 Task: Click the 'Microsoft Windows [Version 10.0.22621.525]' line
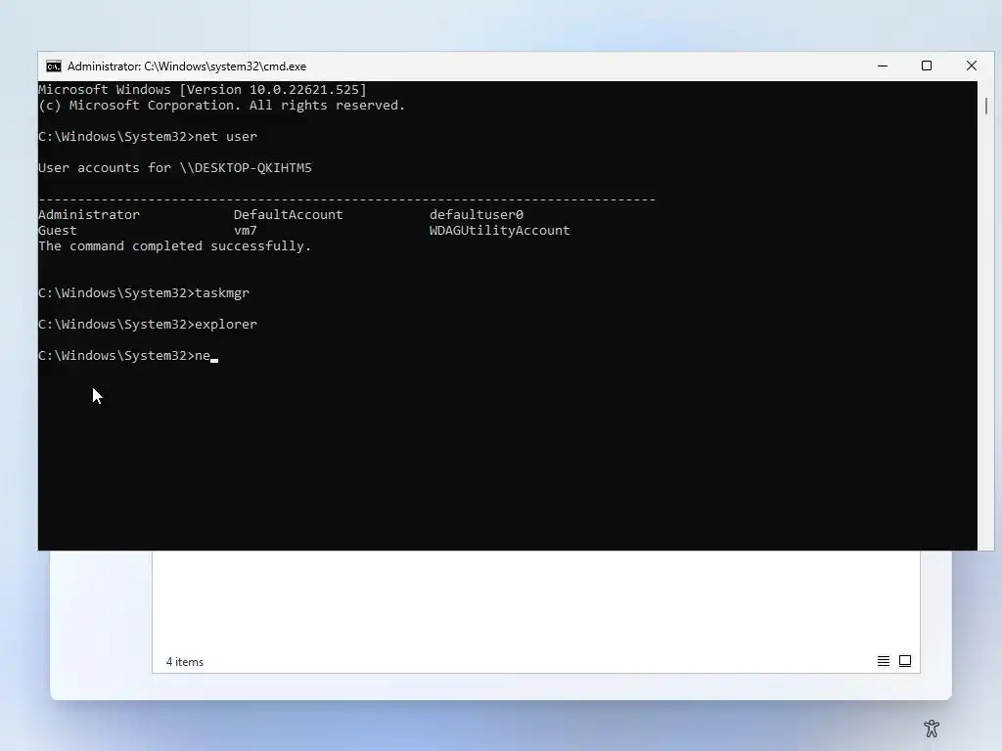(x=203, y=89)
